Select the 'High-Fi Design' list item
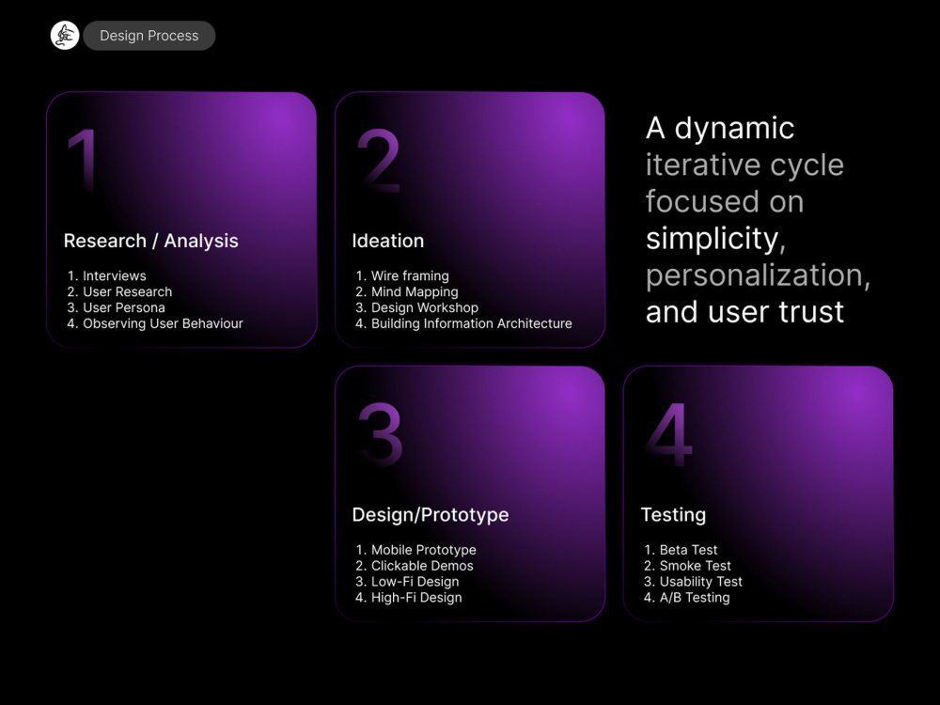Image resolution: width=940 pixels, height=705 pixels. (408, 598)
